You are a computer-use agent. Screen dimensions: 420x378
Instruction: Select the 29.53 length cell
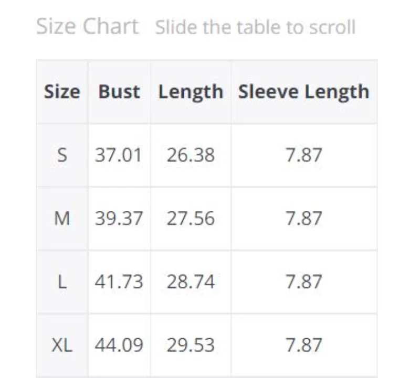click(x=191, y=345)
